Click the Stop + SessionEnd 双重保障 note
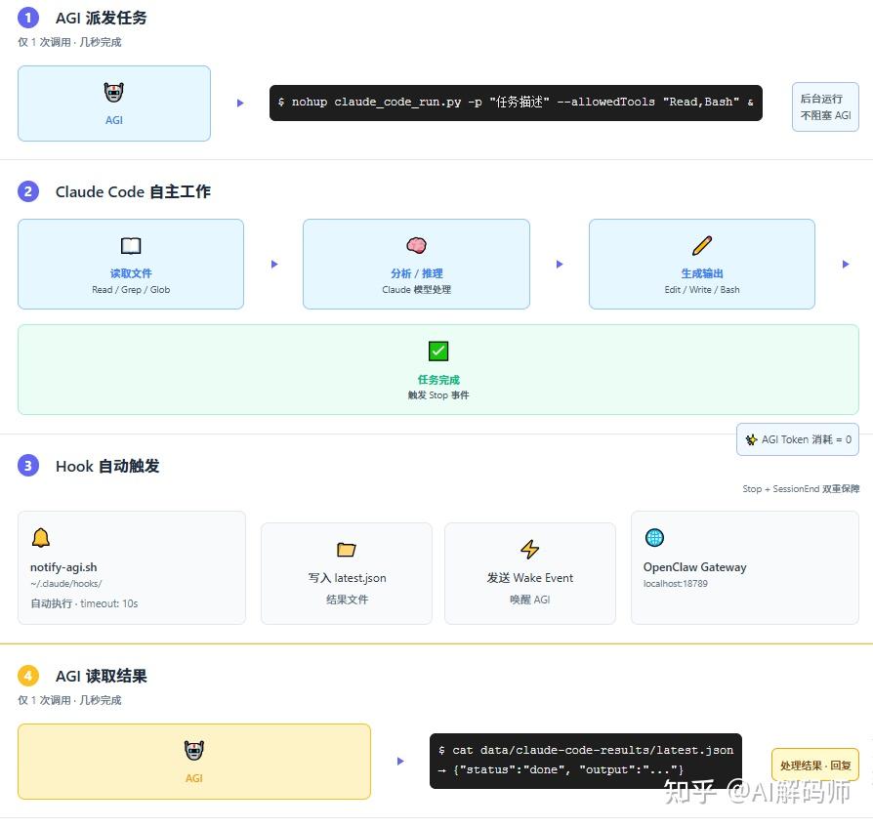 (801, 488)
